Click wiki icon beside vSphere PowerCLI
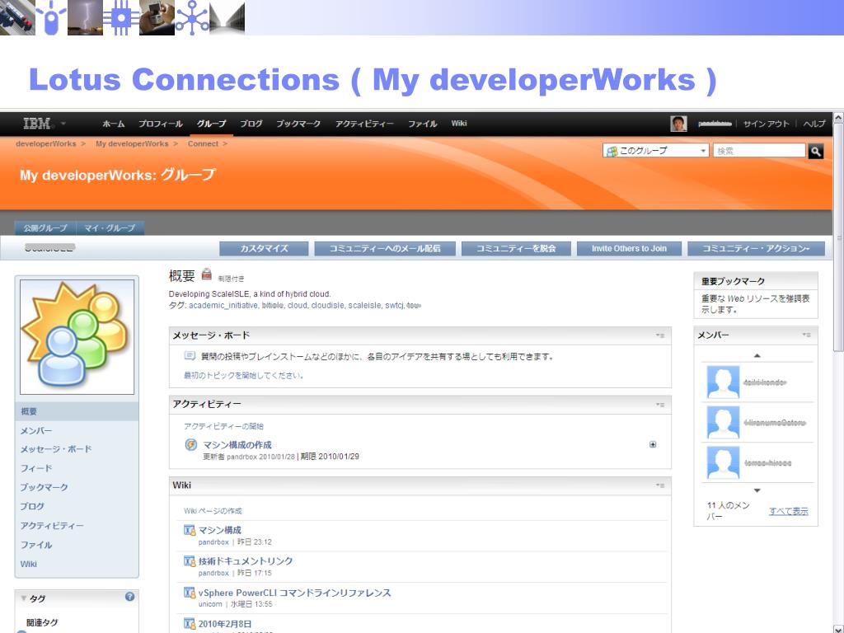844x633 pixels. click(x=190, y=593)
